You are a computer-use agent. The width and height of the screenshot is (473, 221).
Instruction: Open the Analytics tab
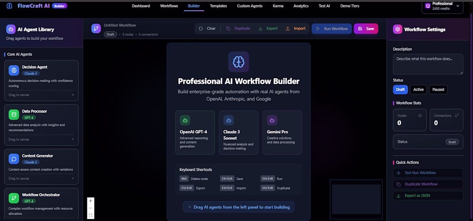[x=301, y=6]
